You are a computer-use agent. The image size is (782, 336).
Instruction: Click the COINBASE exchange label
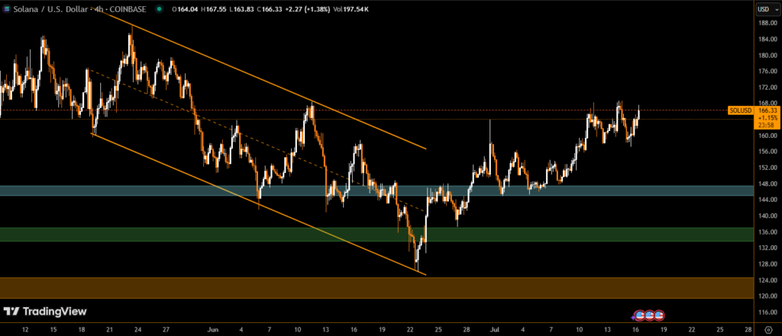[x=130, y=9]
